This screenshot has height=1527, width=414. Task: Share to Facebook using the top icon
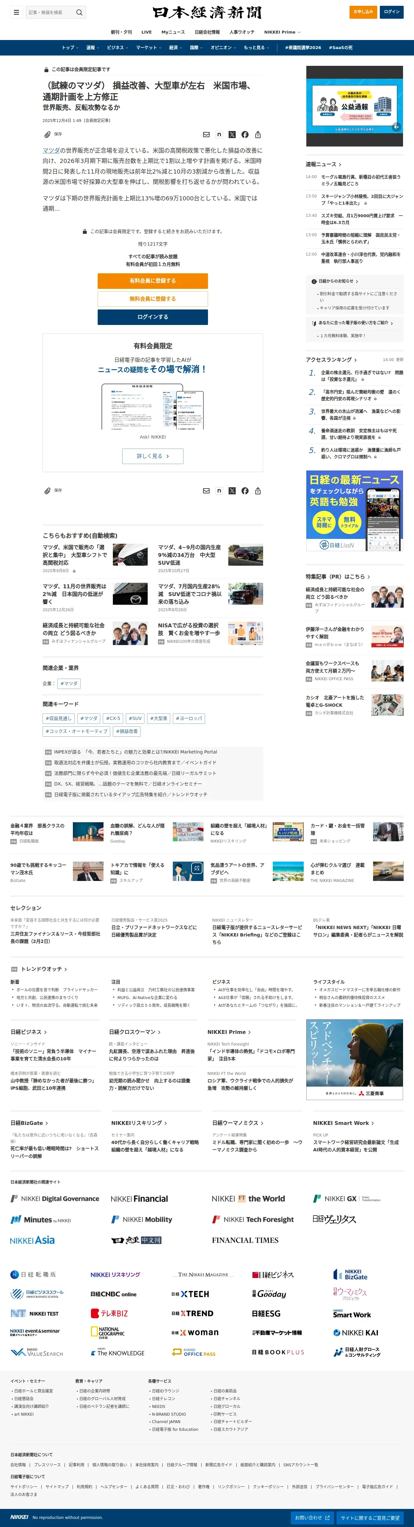coord(245,135)
